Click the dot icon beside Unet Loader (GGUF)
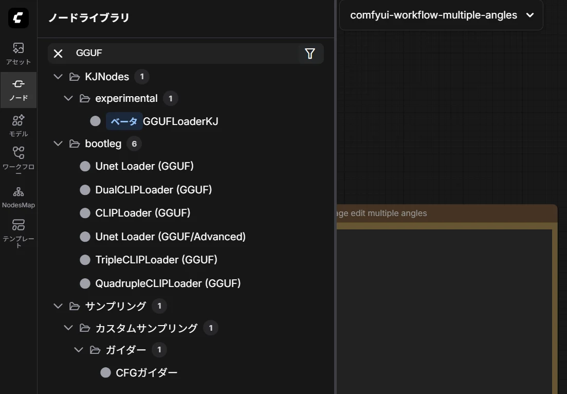Image resolution: width=567 pixels, height=394 pixels. click(x=85, y=167)
